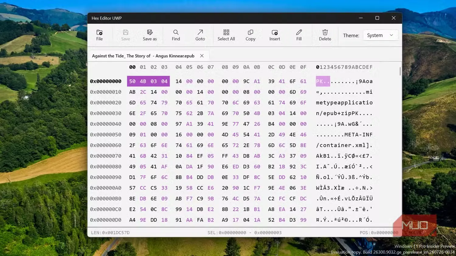Expand the Theme System dropdown
This screenshot has height=256, width=456.
[x=380, y=35]
